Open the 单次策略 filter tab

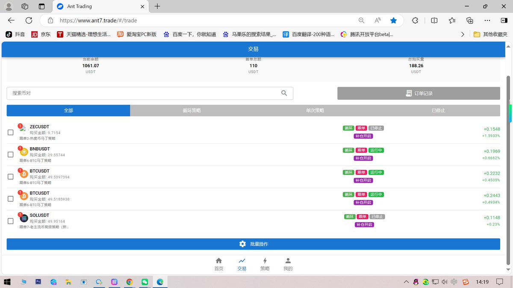click(x=315, y=111)
